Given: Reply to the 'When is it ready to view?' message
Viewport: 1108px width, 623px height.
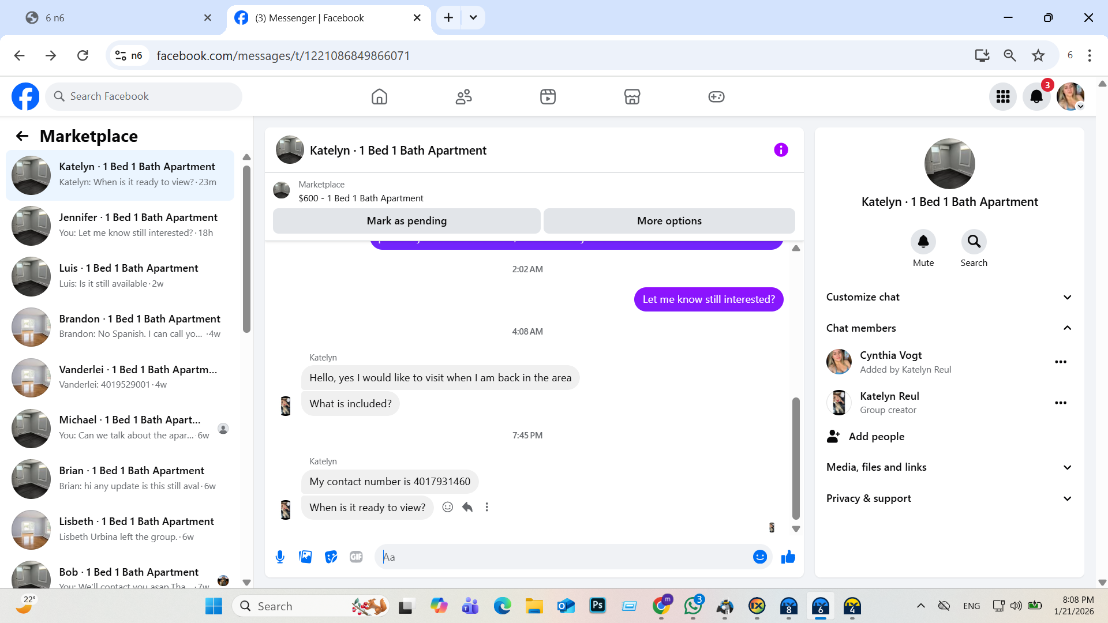Looking at the screenshot, I should (467, 507).
